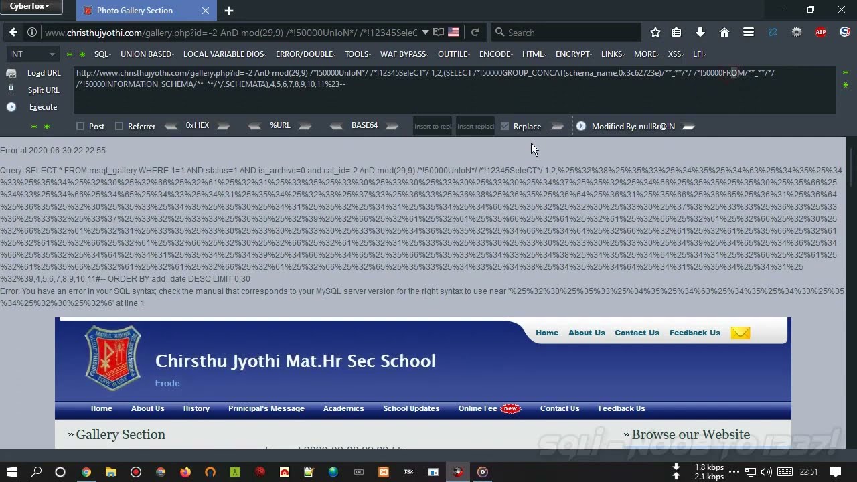
Task: Open School Updates nav link
Action: [x=411, y=408]
